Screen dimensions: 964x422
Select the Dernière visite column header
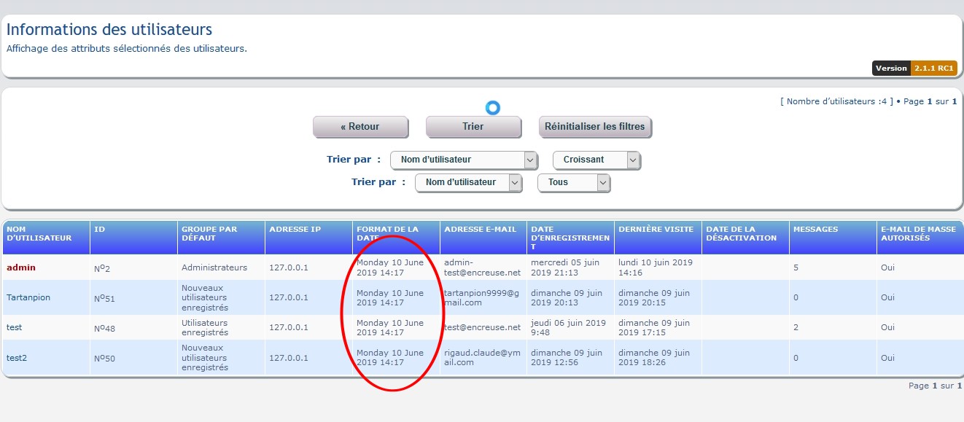pyautogui.click(x=656, y=230)
